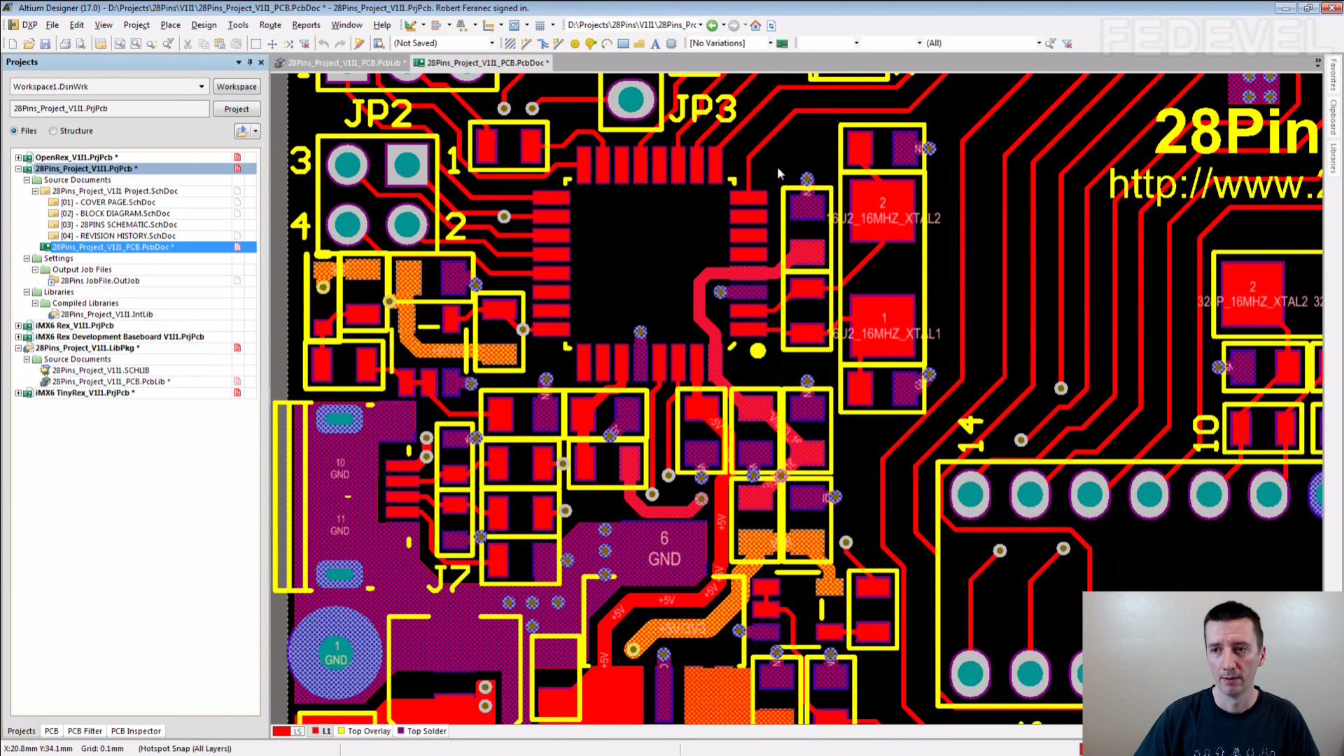1344x756 pixels.
Task: Click the green Back navigation arrow
Action: [712, 25]
